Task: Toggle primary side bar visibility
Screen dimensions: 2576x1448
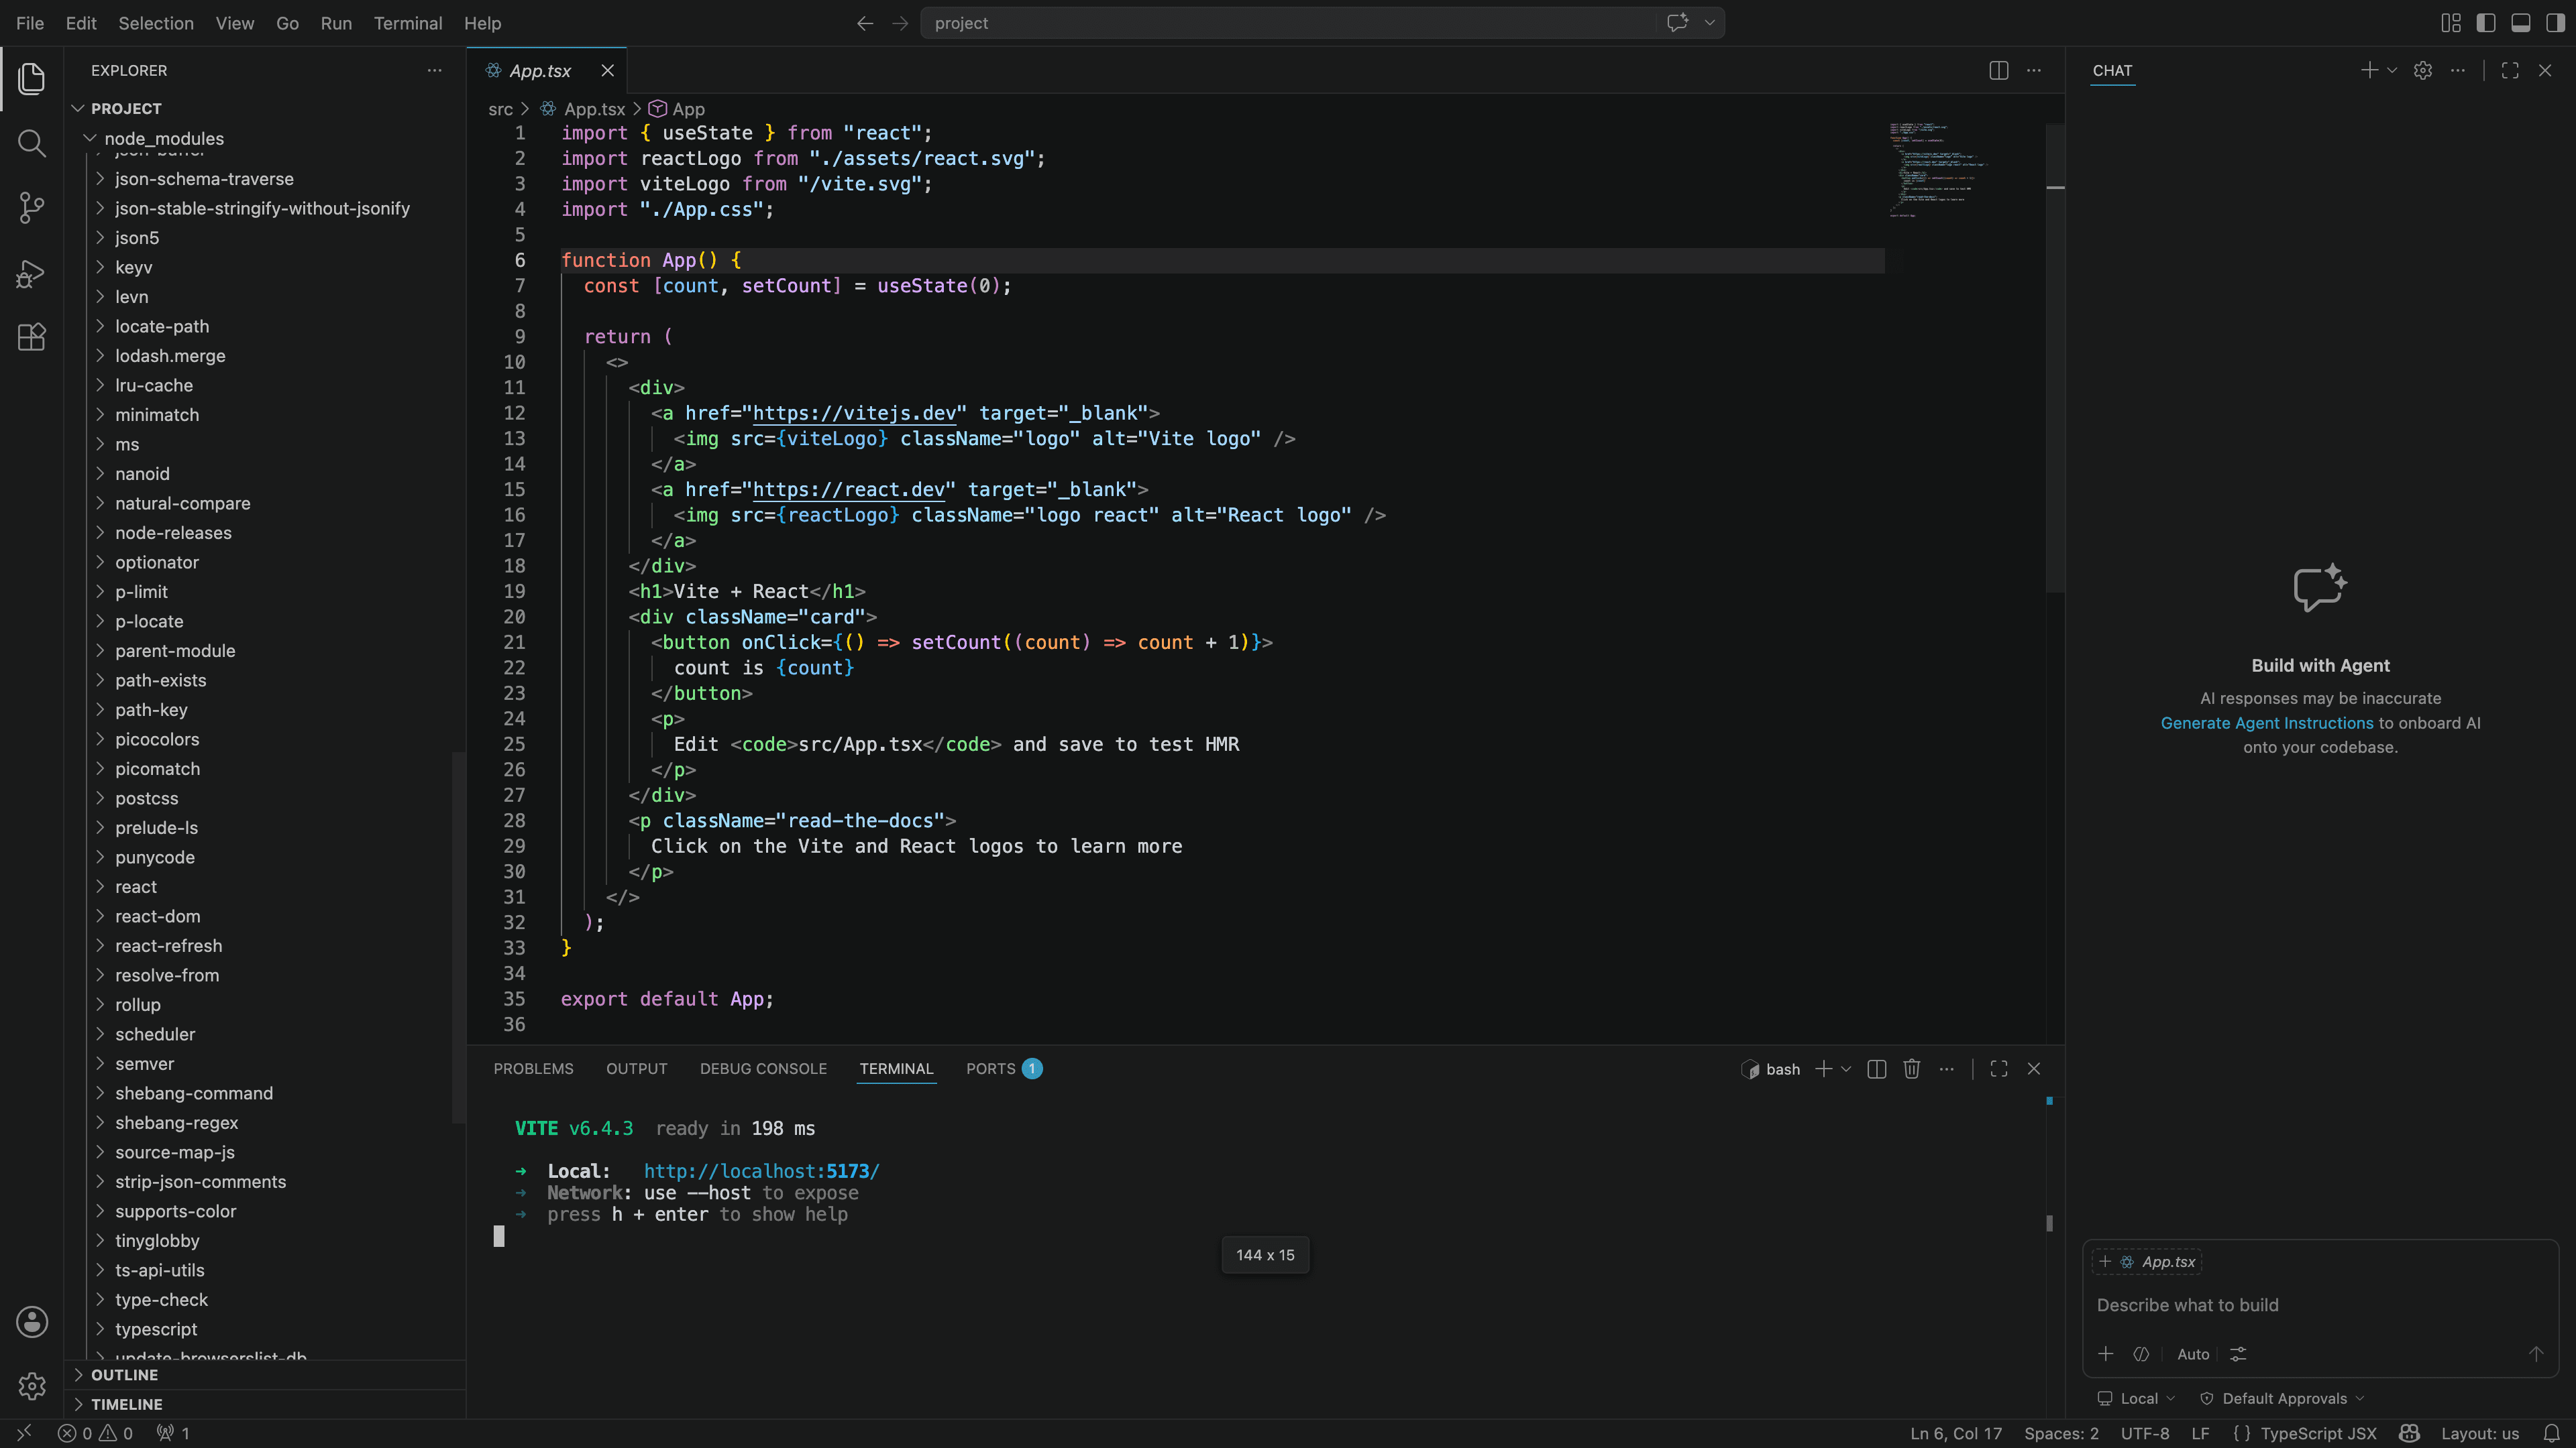Action: click(2485, 23)
